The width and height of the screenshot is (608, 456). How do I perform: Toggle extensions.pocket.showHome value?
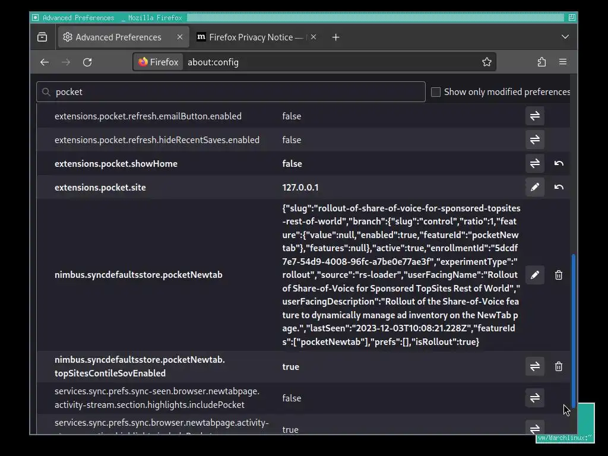(x=535, y=163)
